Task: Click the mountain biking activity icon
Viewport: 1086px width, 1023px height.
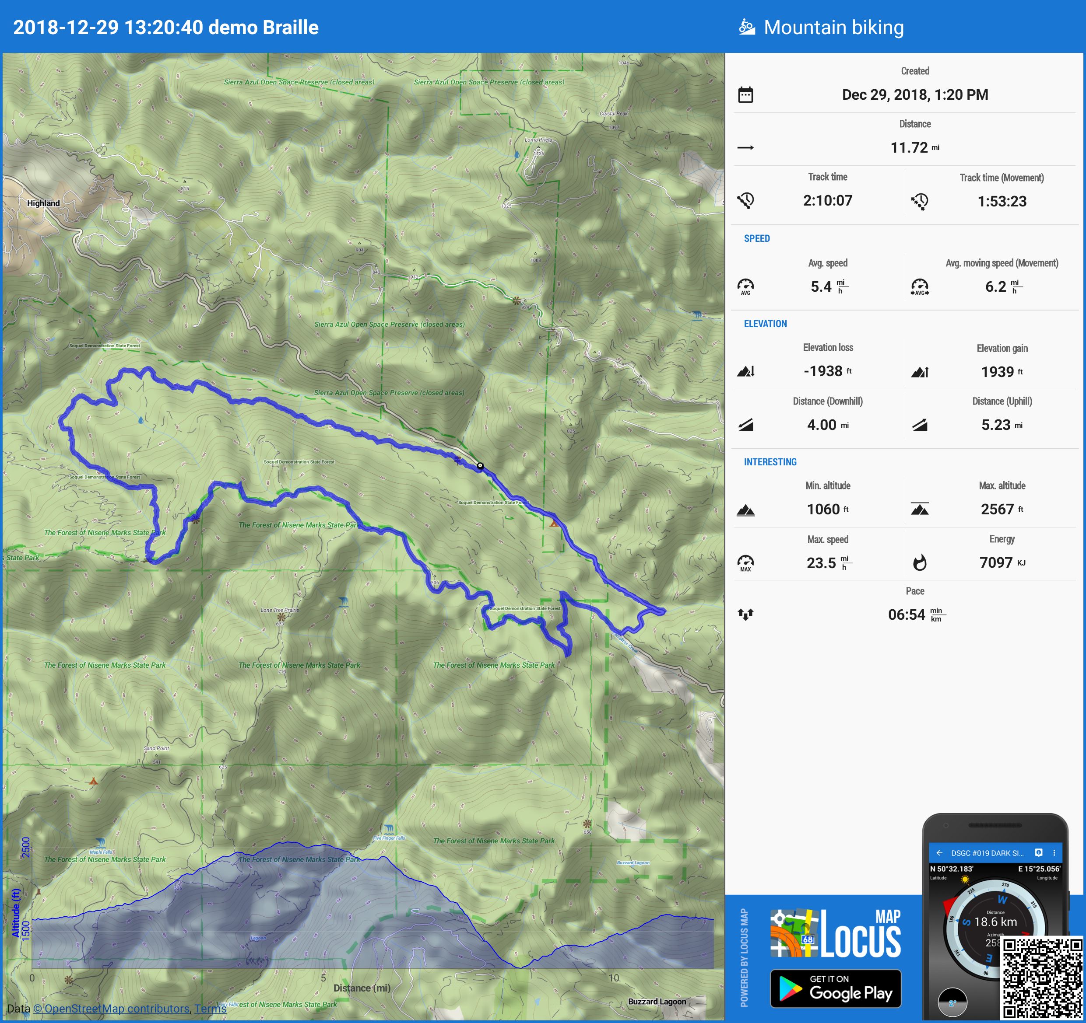Action: 746,27
